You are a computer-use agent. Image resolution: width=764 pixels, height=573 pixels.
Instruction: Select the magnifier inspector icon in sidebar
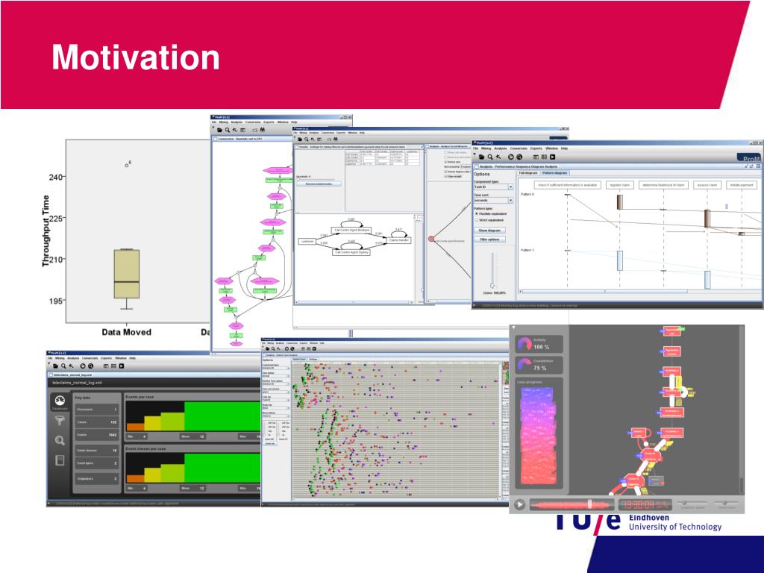click(60, 440)
